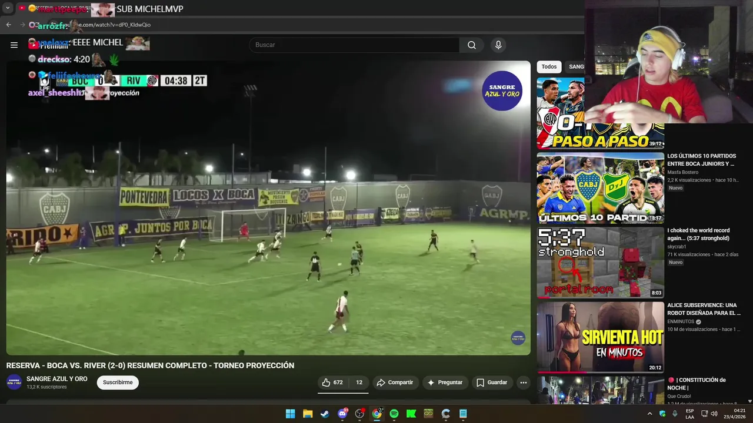Open the Notepad taskbar icon
The width and height of the screenshot is (753, 423).
pos(463,414)
